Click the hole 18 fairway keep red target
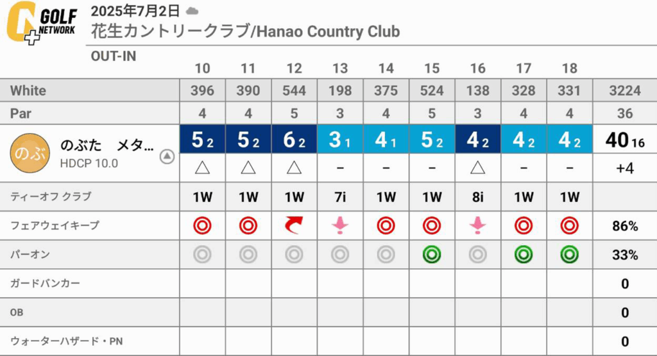657x356 pixels. 570,226
